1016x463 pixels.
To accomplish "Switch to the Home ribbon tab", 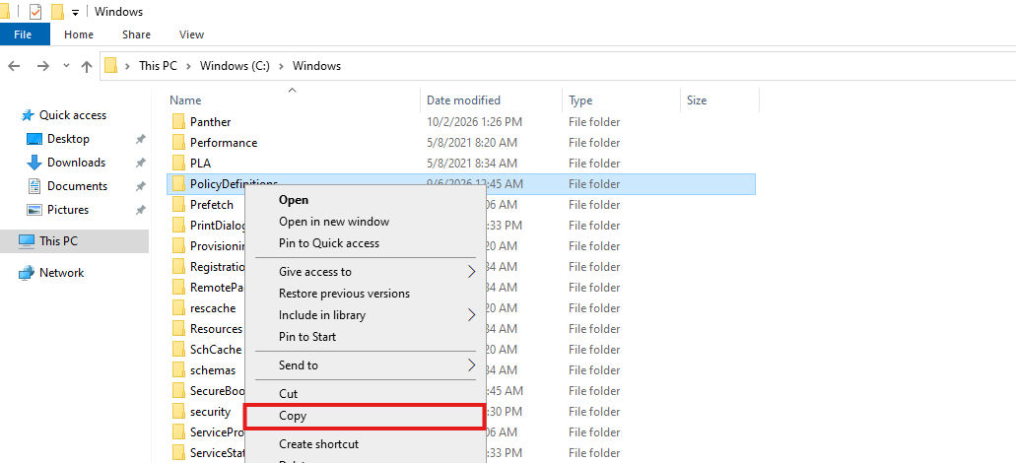I will [x=79, y=34].
